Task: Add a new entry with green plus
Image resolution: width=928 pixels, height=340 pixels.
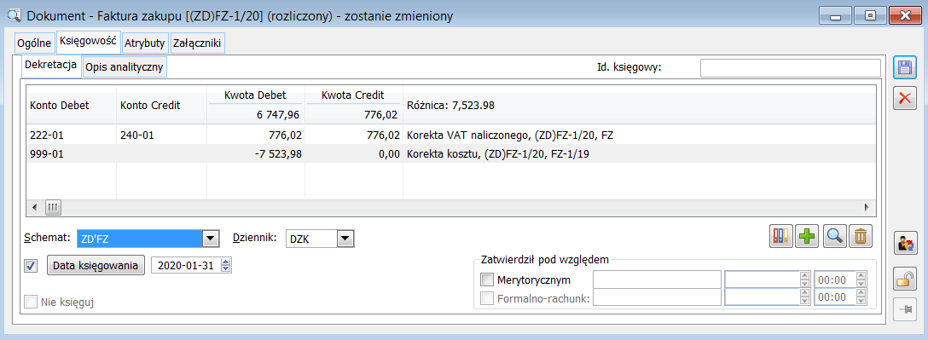Action: click(806, 237)
